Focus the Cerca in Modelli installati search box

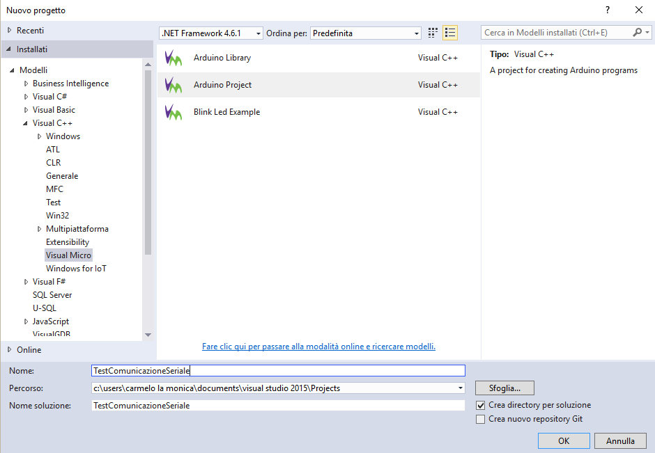coord(557,33)
